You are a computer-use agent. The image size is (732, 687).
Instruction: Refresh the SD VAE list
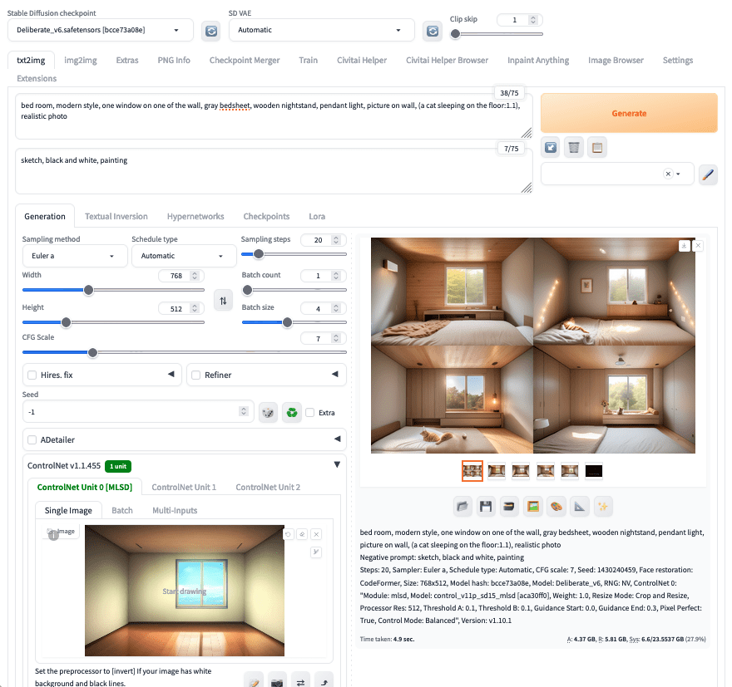pyautogui.click(x=433, y=32)
